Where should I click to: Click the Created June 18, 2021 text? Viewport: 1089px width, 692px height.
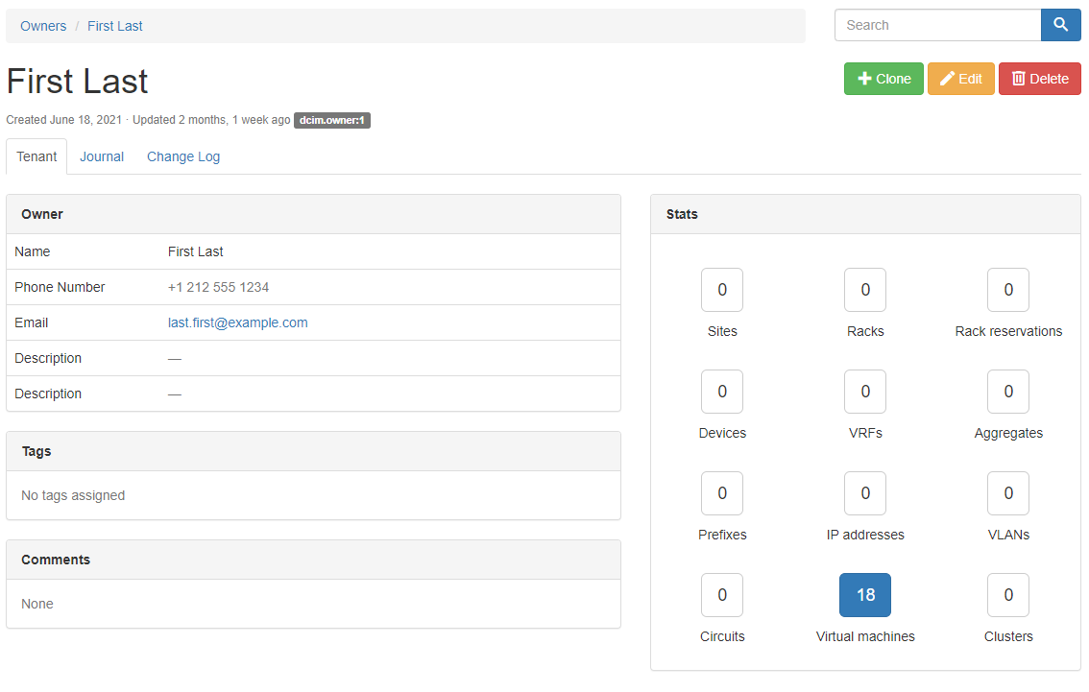pyautogui.click(x=64, y=119)
